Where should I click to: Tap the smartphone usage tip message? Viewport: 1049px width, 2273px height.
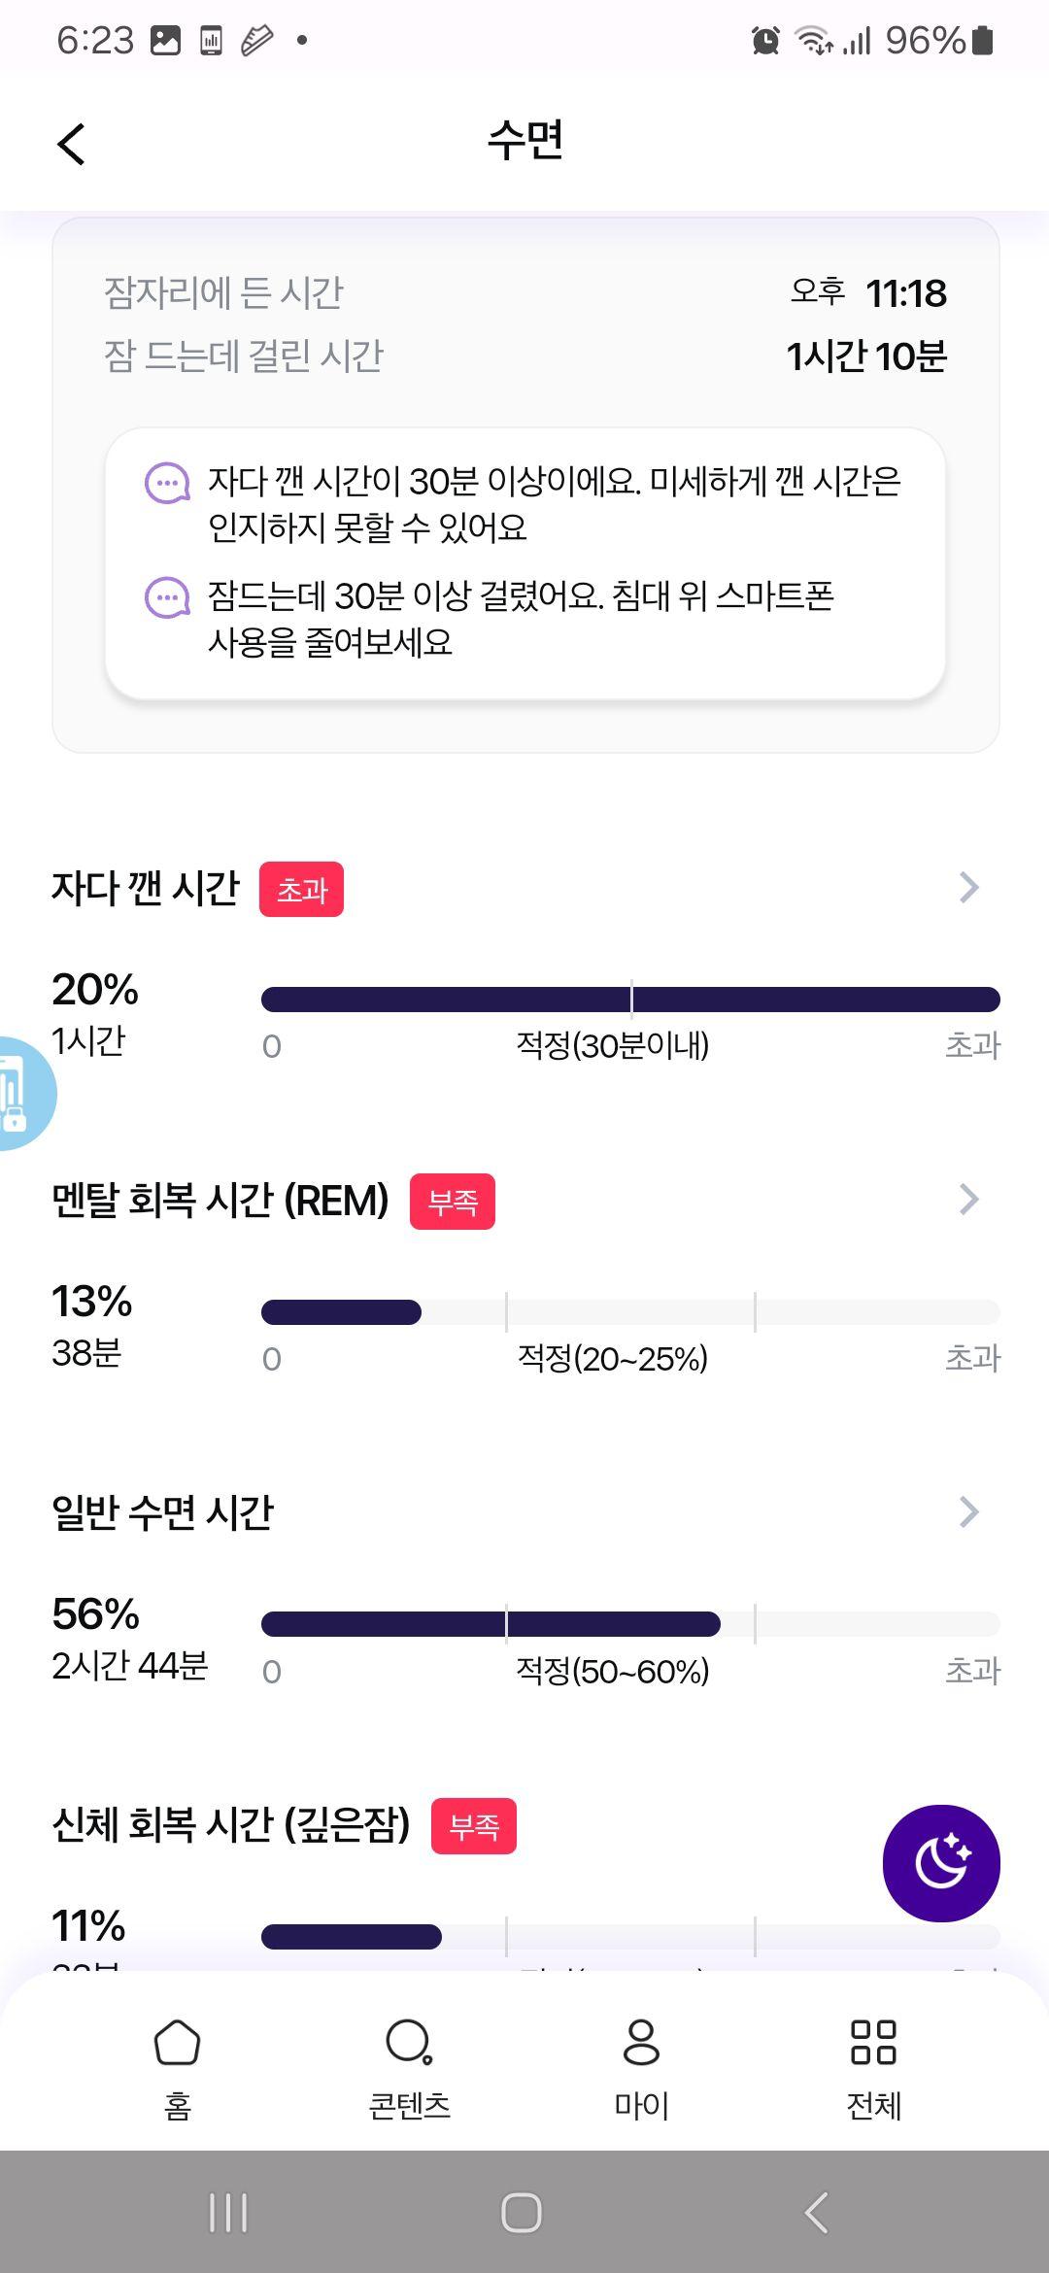tap(521, 619)
